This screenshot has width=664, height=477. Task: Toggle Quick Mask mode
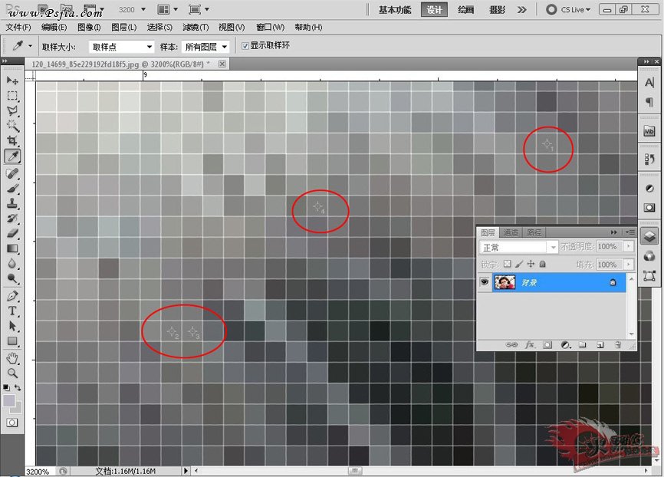(12, 423)
